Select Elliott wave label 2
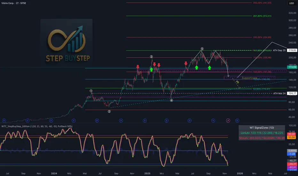This screenshot has width=298, height=176. pyautogui.click(x=109, y=111)
